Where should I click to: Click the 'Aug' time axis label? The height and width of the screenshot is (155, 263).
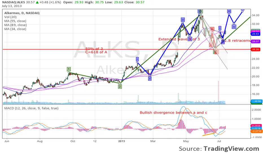coord(40,141)
